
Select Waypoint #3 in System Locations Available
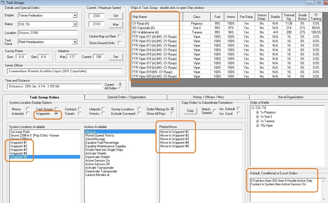pos(45,150)
